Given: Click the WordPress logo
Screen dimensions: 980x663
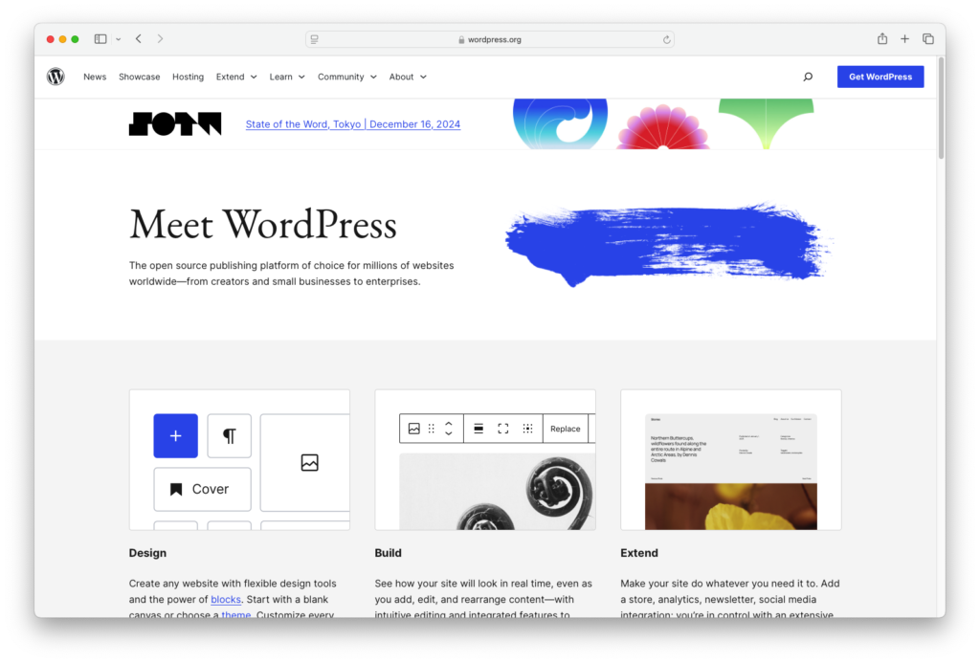Looking at the screenshot, I should point(56,77).
